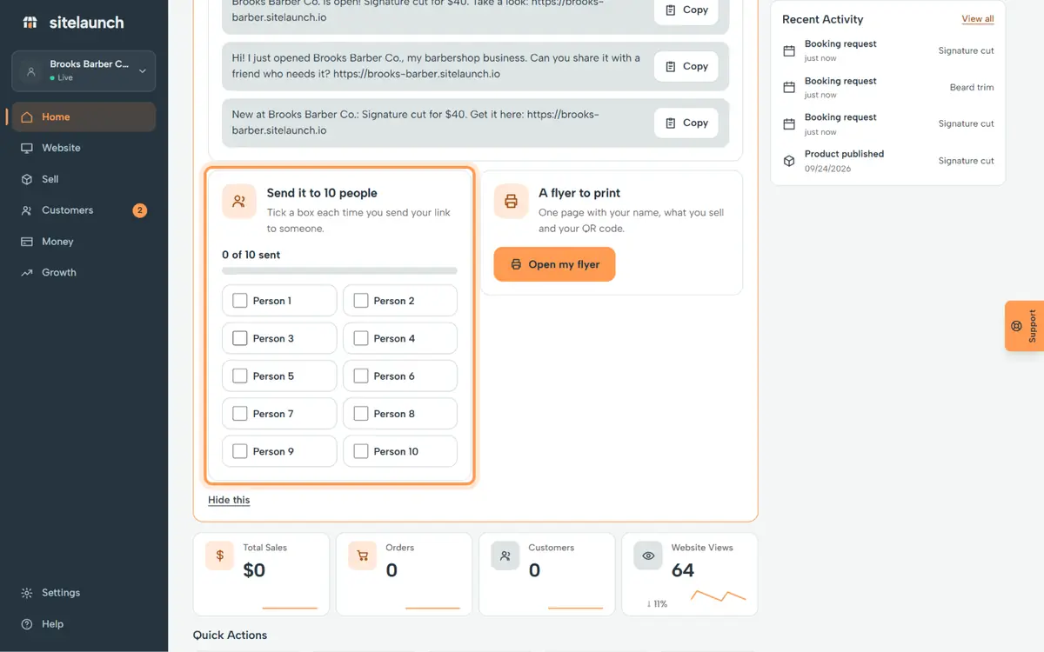Open the Home section
1044x652 pixels.
point(84,117)
